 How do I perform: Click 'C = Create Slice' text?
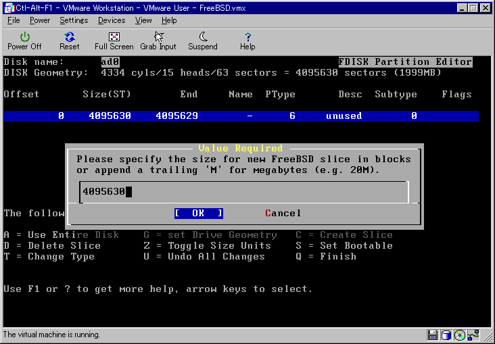pos(344,235)
